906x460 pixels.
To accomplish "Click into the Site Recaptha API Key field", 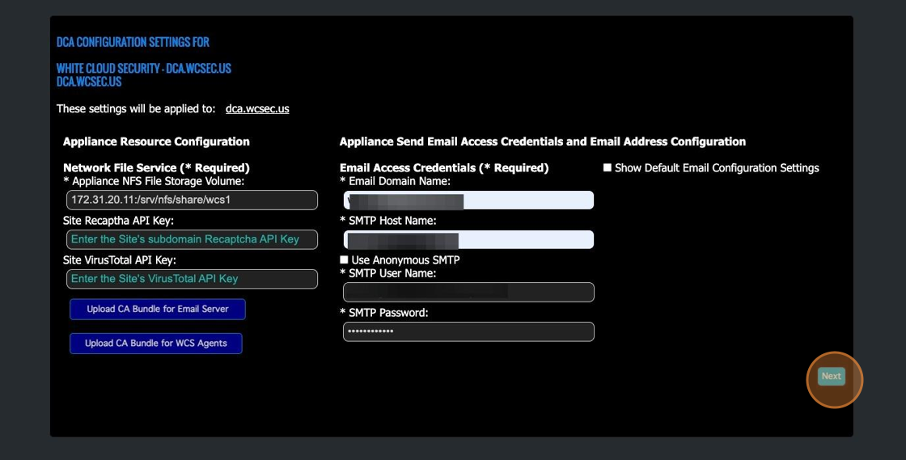I will 192,239.
